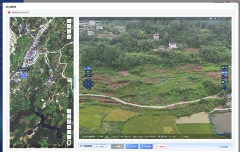The width and height of the screenshot is (240, 152).
Task: Zoom out the map with minus button
Action: (x=69, y=137)
